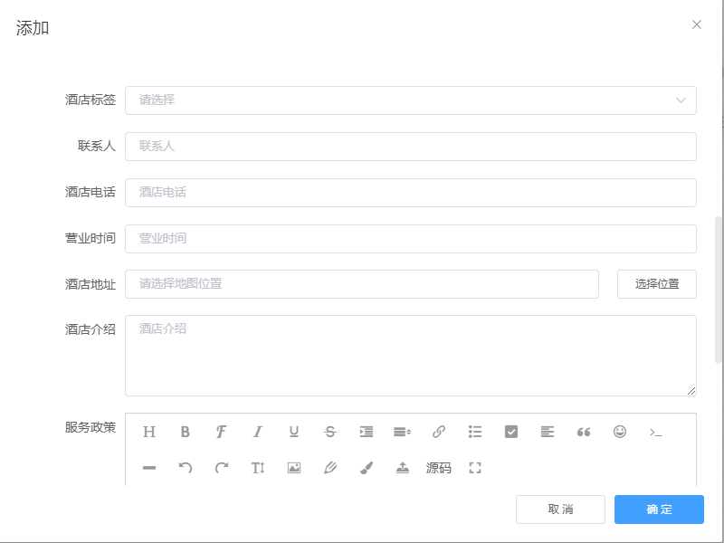Click the upload file icon
Image resolution: width=724 pixels, height=543 pixels.
pyautogui.click(x=402, y=468)
